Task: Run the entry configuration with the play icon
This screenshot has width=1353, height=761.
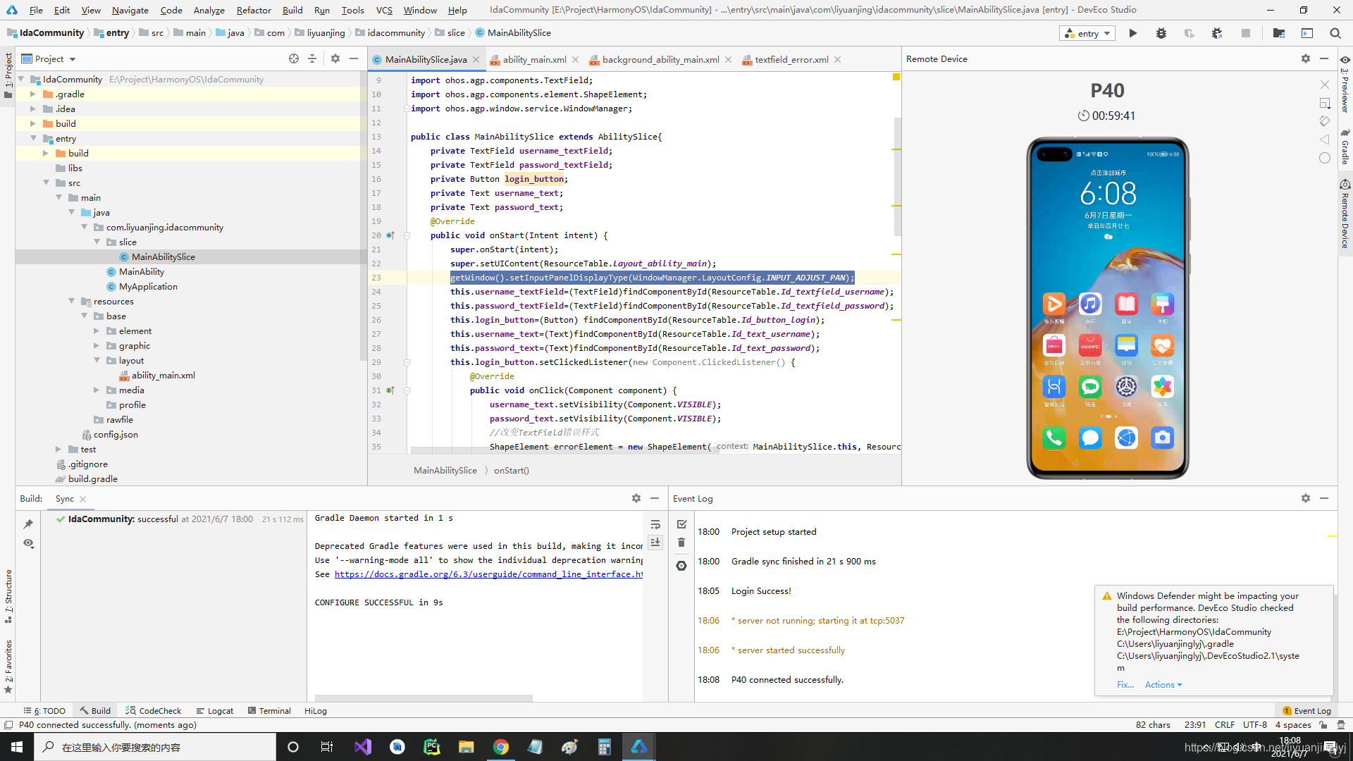Action: tap(1132, 33)
